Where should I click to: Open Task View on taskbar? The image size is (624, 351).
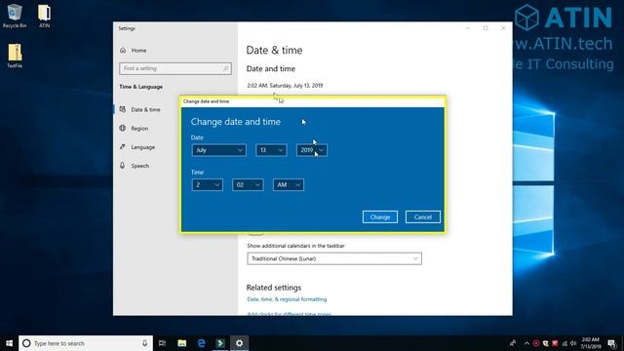coord(162,343)
